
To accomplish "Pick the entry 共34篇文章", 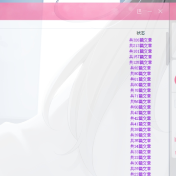I will (x=141, y=146).
